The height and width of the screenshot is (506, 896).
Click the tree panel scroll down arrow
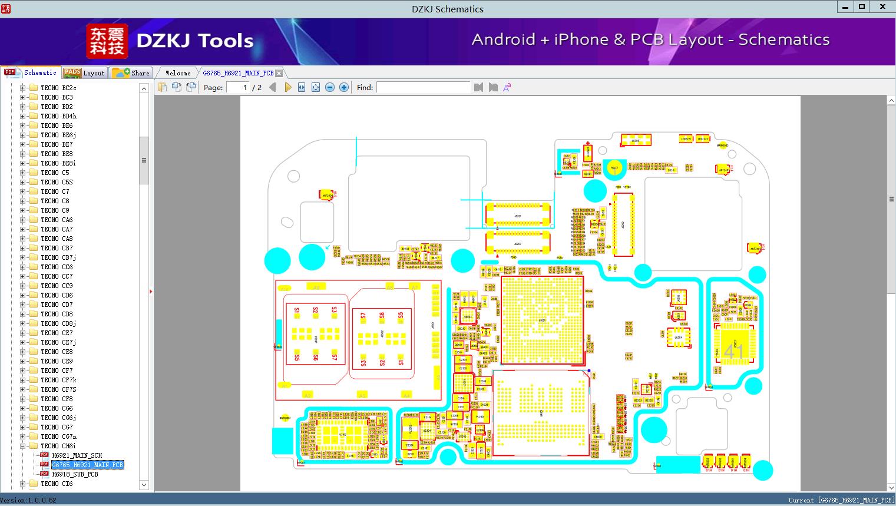point(144,485)
